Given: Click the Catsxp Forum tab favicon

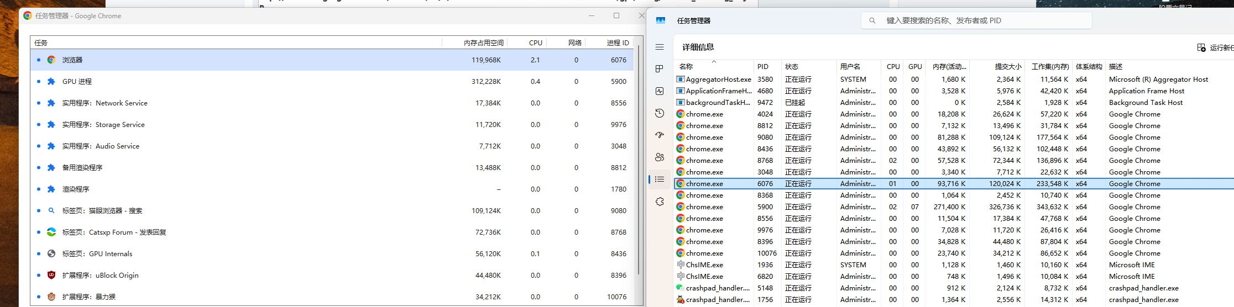Looking at the screenshot, I should (51, 232).
